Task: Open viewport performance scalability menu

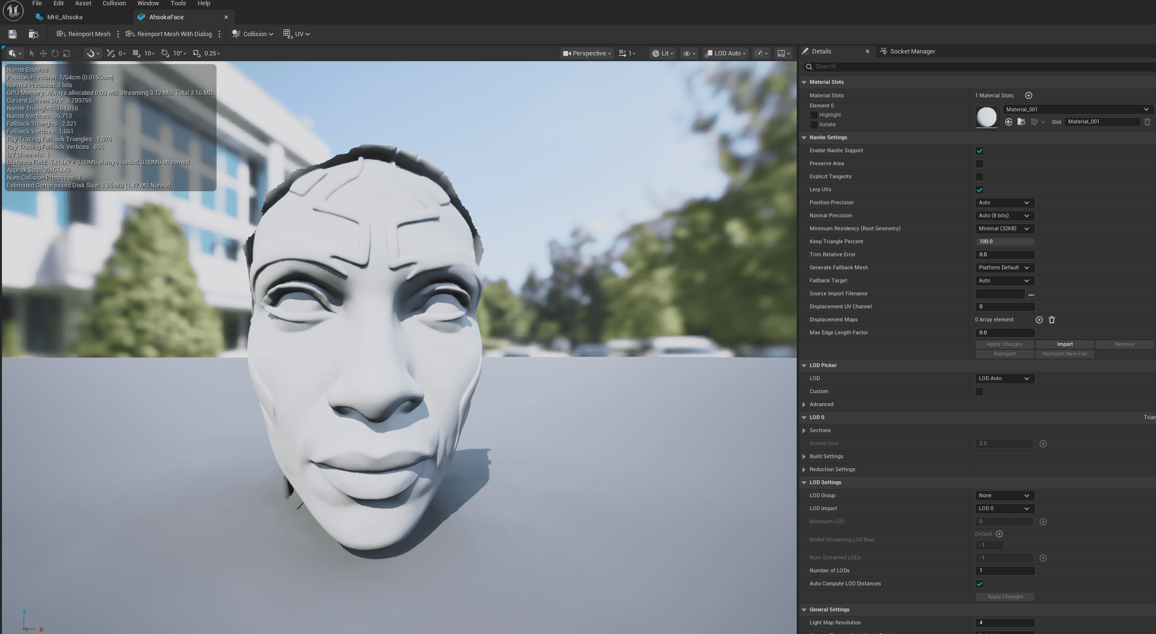Action: click(762, 53)
